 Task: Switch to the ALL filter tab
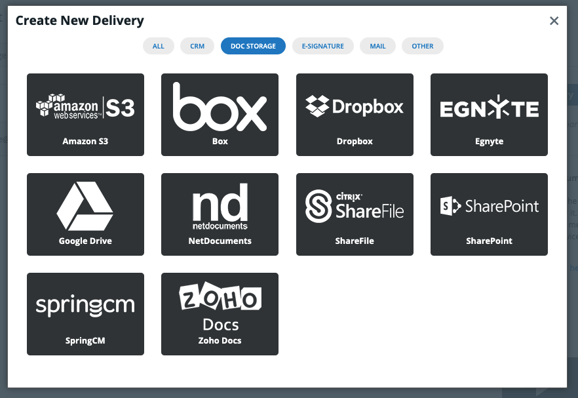point(159,46)
